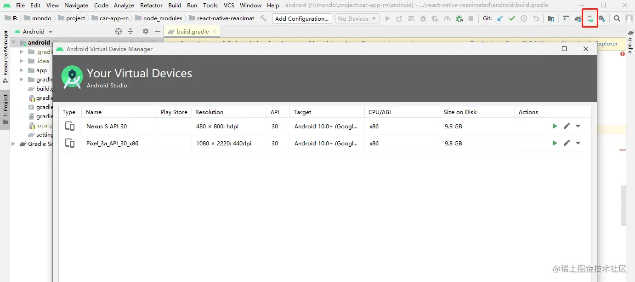Open the Navigate menu
The height and width of the screenshot is (282, 635).
(x=76, y=6)
